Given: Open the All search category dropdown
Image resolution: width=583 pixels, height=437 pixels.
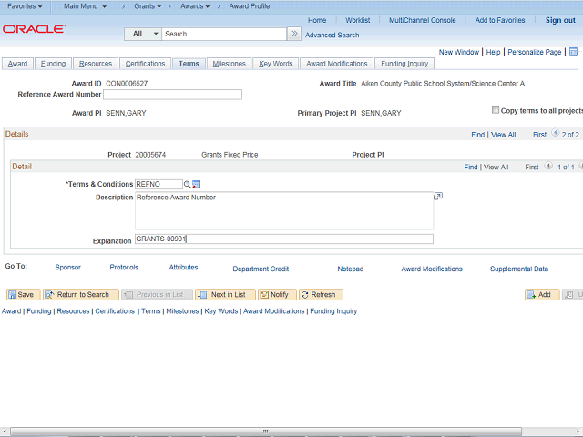Looking at the screenshot, I should (143, 34).
